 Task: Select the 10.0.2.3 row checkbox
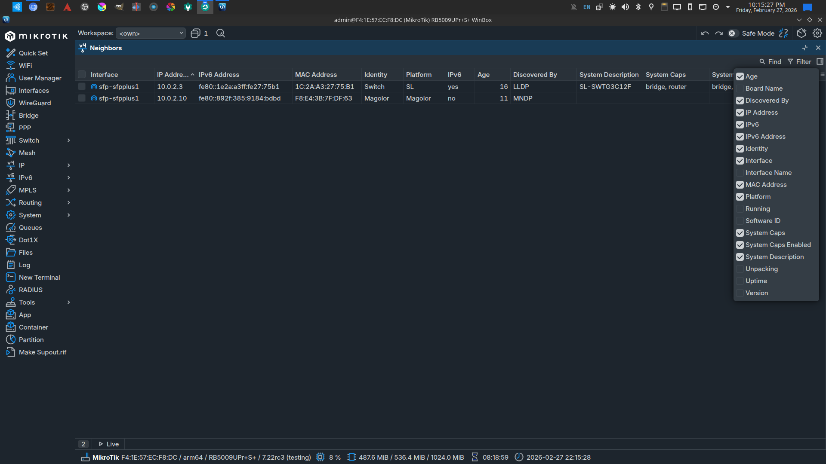[82, 87]
